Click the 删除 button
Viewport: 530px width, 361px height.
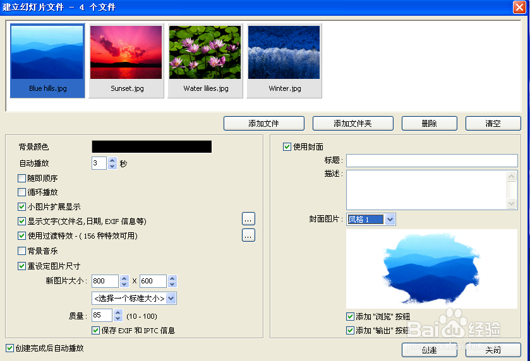pos(430,123)
